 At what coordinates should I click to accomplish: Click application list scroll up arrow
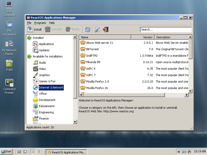pos(190,37)
